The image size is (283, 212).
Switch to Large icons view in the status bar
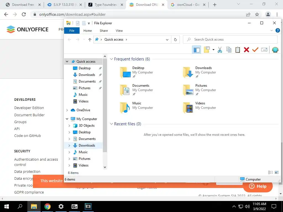[x=277, y=173]
